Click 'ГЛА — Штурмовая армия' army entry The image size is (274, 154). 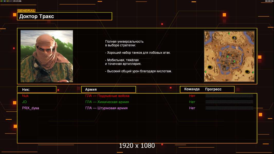point(106,108)
